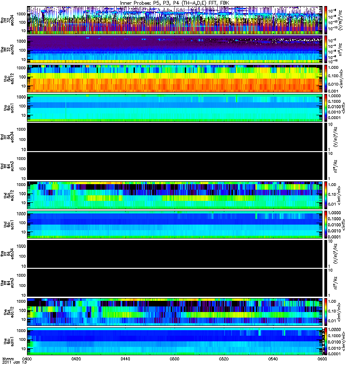Select the empty black thd fff 64 scm3 panel

pyautogui.click(x=175, y=166)
